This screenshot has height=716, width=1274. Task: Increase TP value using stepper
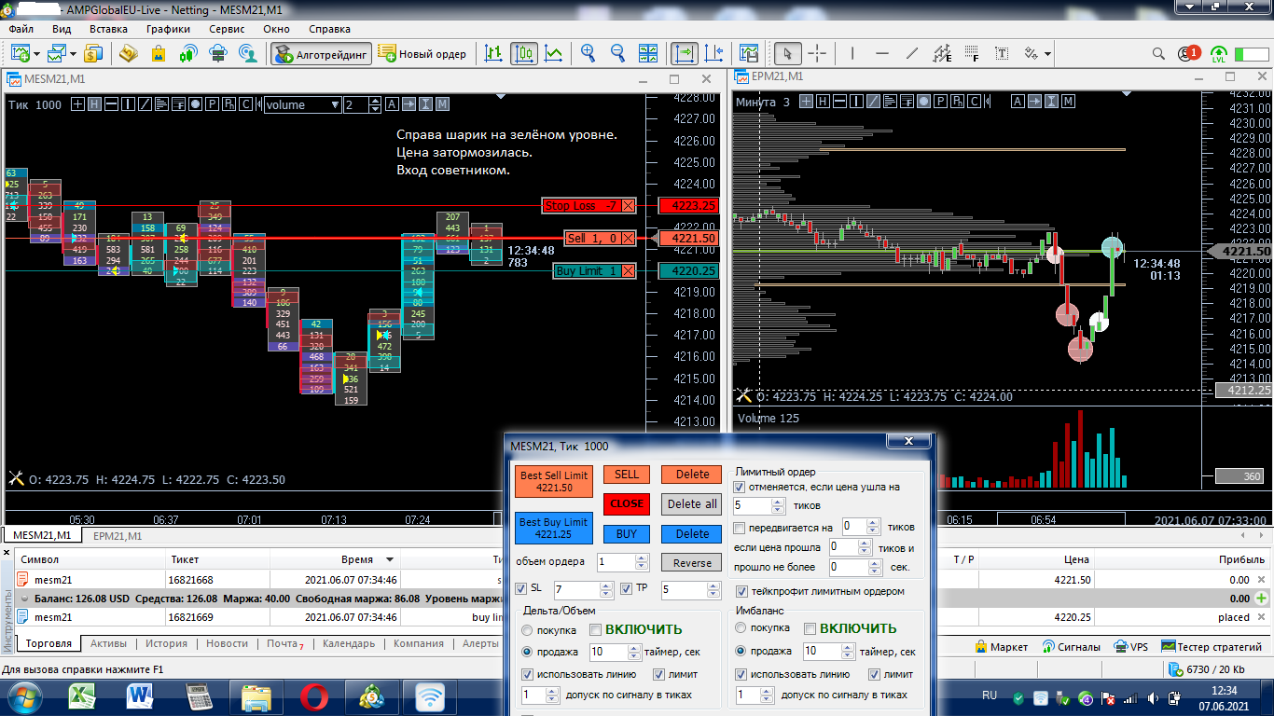pyautogui.click(x=714, y=585)
